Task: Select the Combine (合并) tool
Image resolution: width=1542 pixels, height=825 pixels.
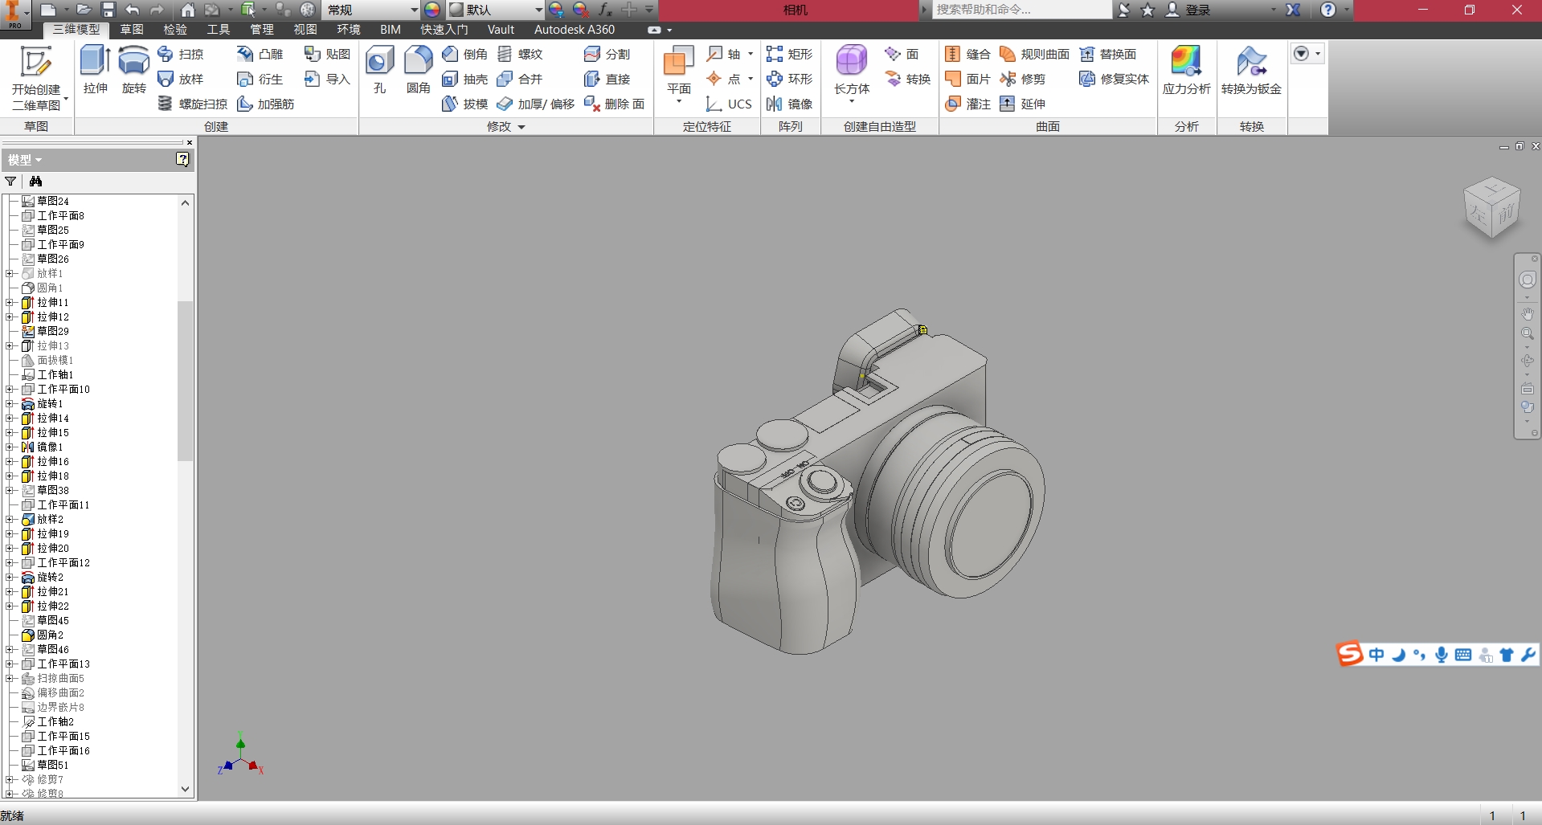Action: [x=521, y=79]
